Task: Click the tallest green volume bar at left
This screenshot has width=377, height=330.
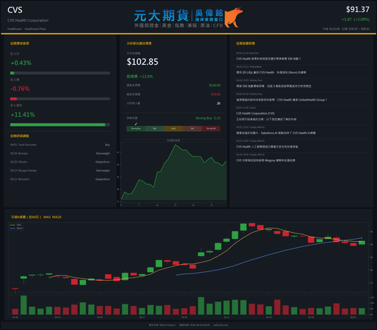Action: [x=23, y=305]
